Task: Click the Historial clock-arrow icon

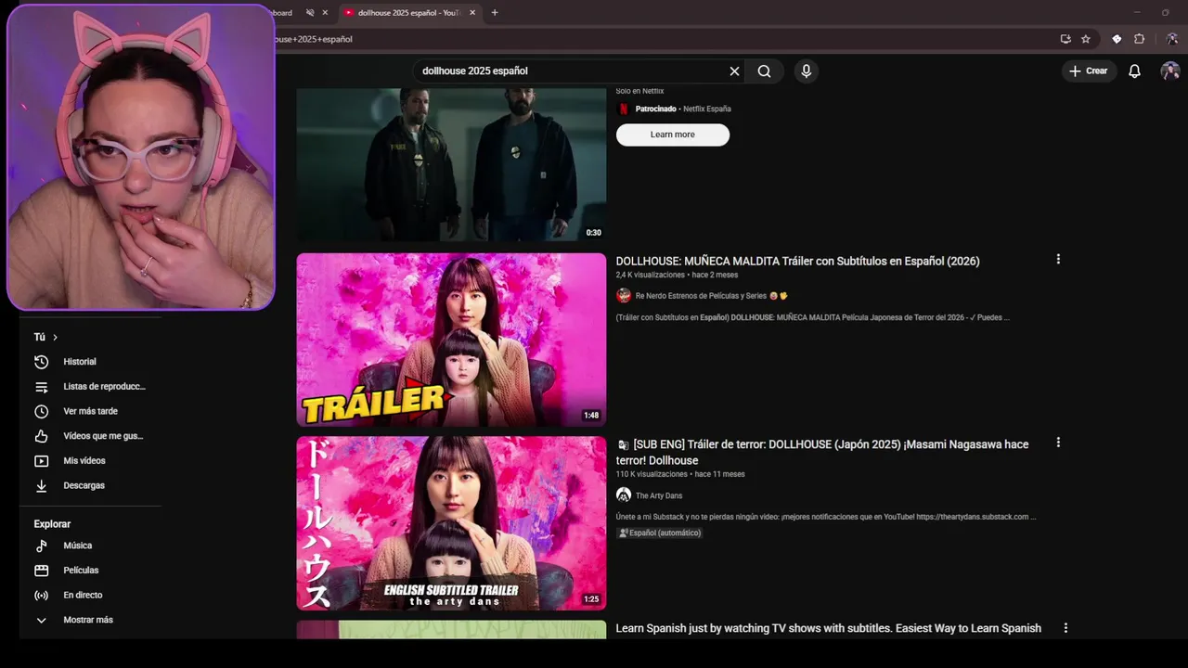Action: click(x=41, y=362)
